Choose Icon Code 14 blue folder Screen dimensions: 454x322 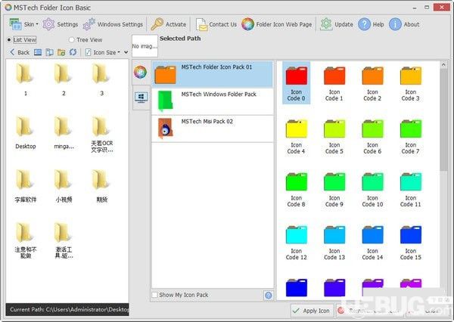pyautogui.click(x=372, y=242)
